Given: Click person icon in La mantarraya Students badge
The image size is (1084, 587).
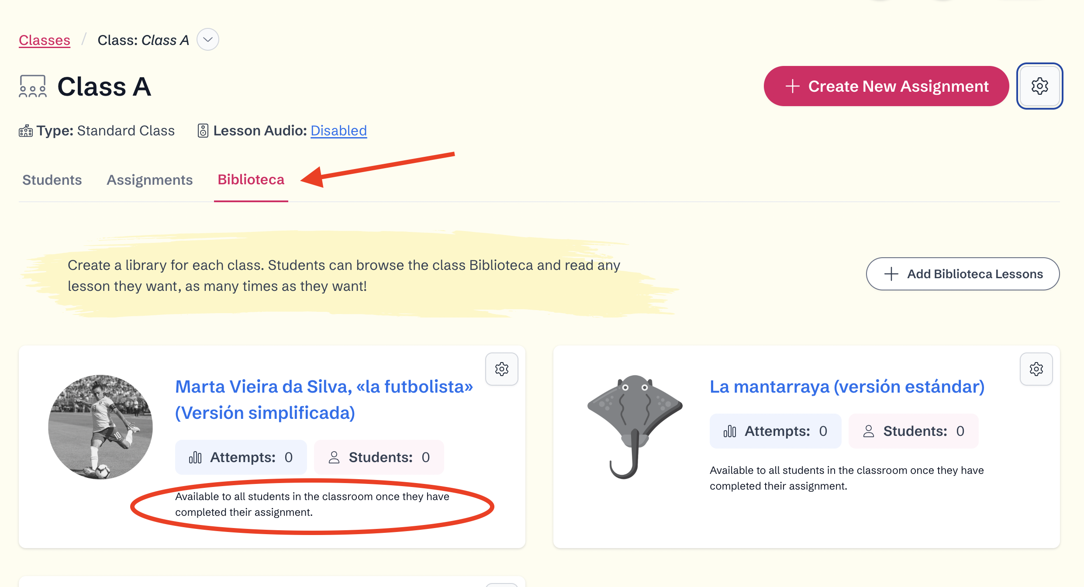Looking at the screenshot, I should 869,431.
